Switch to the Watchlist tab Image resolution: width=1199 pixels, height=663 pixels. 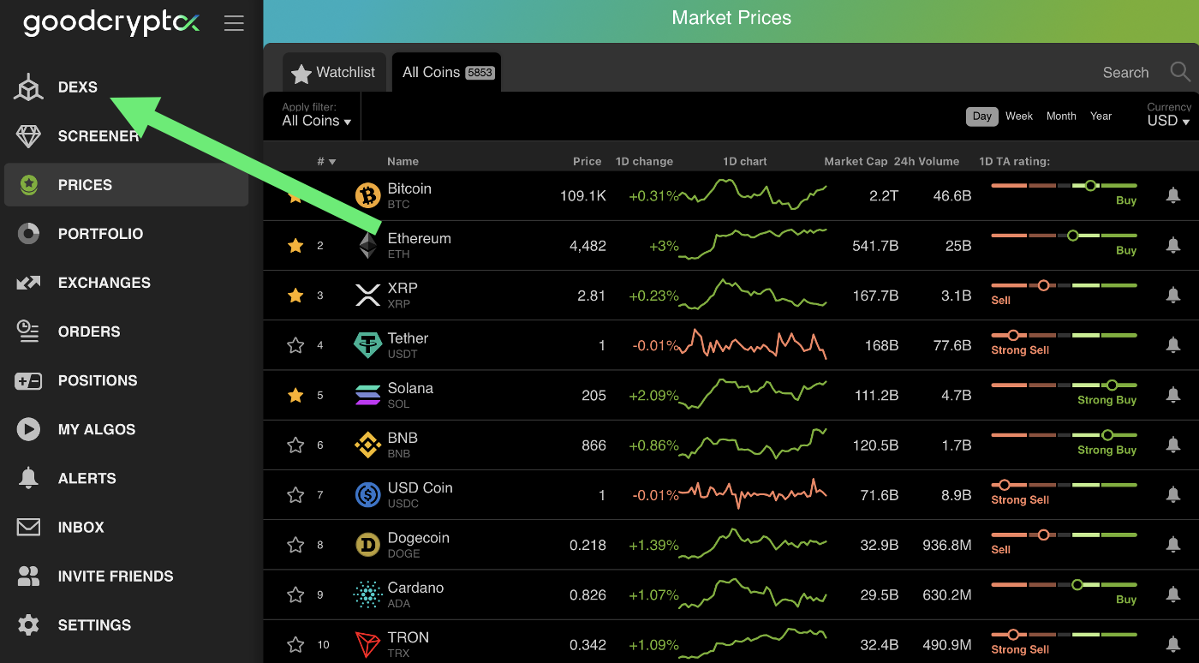(x=333, y=73)
